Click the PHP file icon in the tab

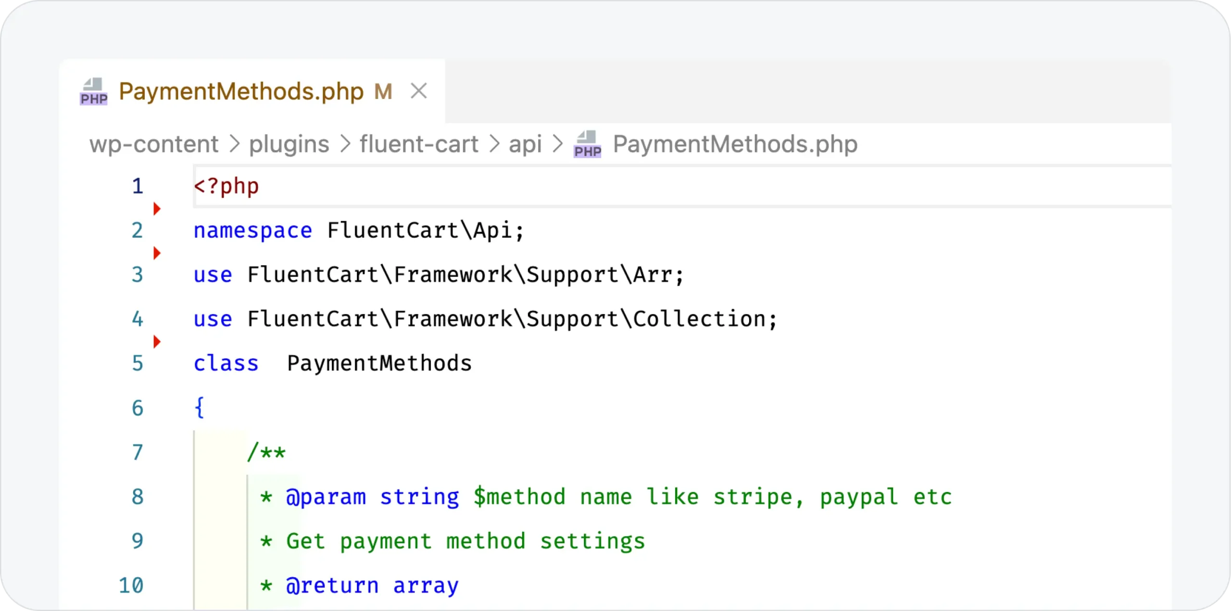click(93, 91)
